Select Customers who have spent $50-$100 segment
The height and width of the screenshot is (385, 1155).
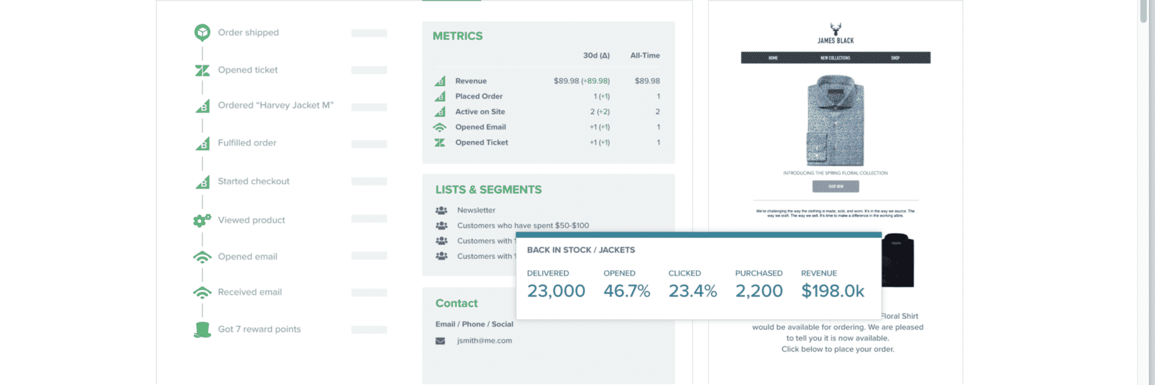[x=523, y=226]
